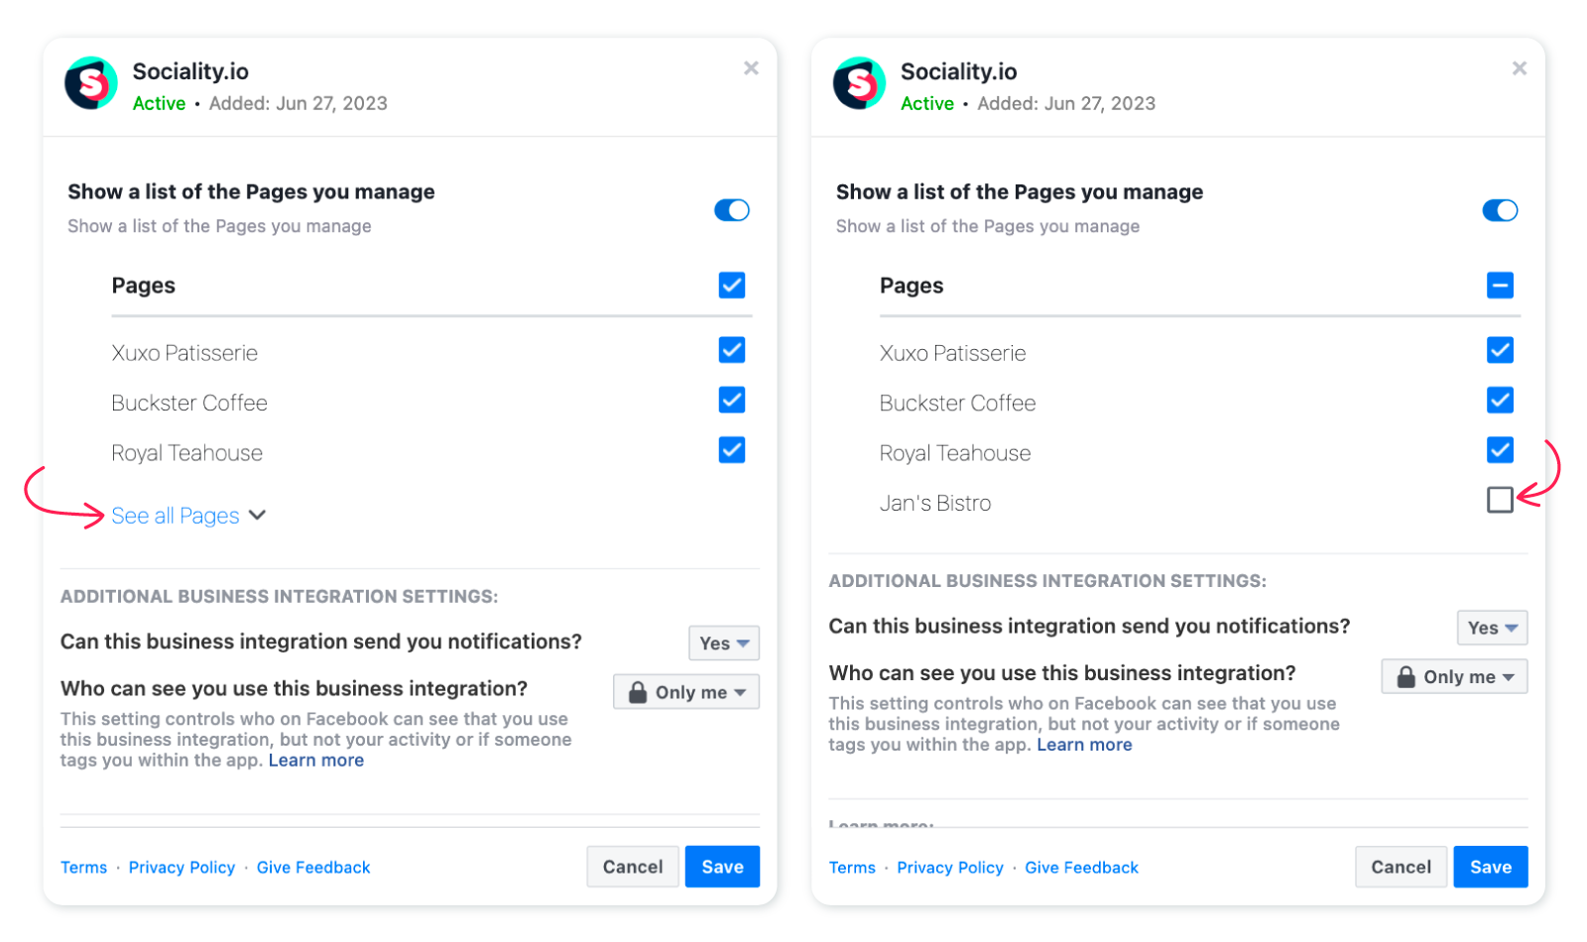
Task: Open the Only me visibility dropdown in left dialog
Action: pyautogui.click(x=686, y=692)
